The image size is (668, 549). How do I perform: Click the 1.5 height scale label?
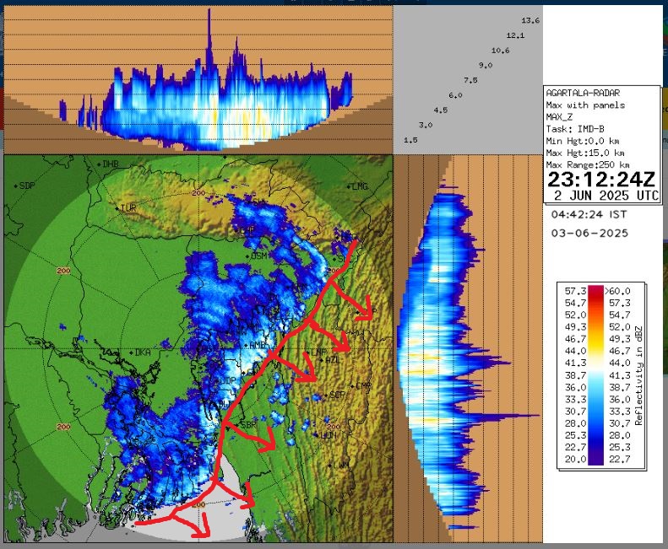[412, 140]
